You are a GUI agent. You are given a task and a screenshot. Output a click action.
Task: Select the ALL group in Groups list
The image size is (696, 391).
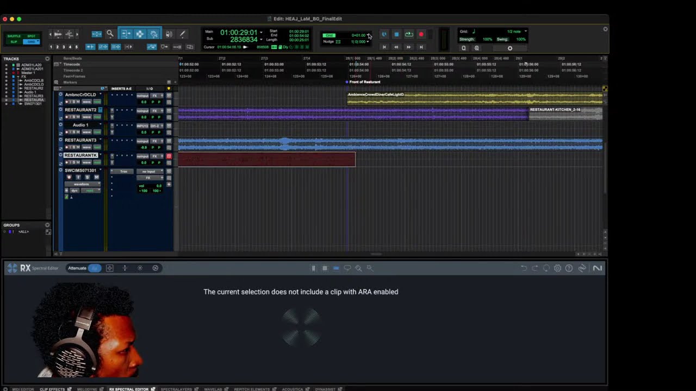[23, 232]
